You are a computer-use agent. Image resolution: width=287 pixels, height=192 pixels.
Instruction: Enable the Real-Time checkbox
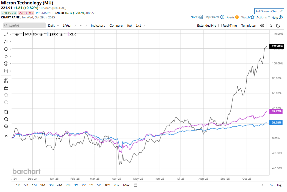220,26
